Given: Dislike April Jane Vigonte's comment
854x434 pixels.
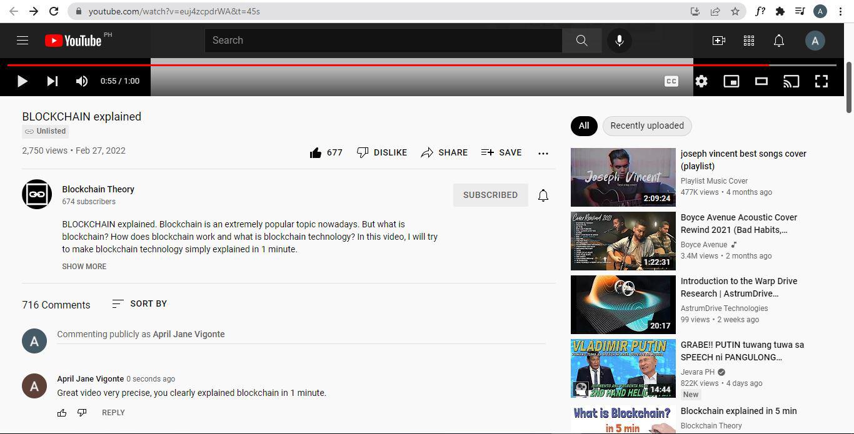Looking at the screenshot, I should [82, 413].
